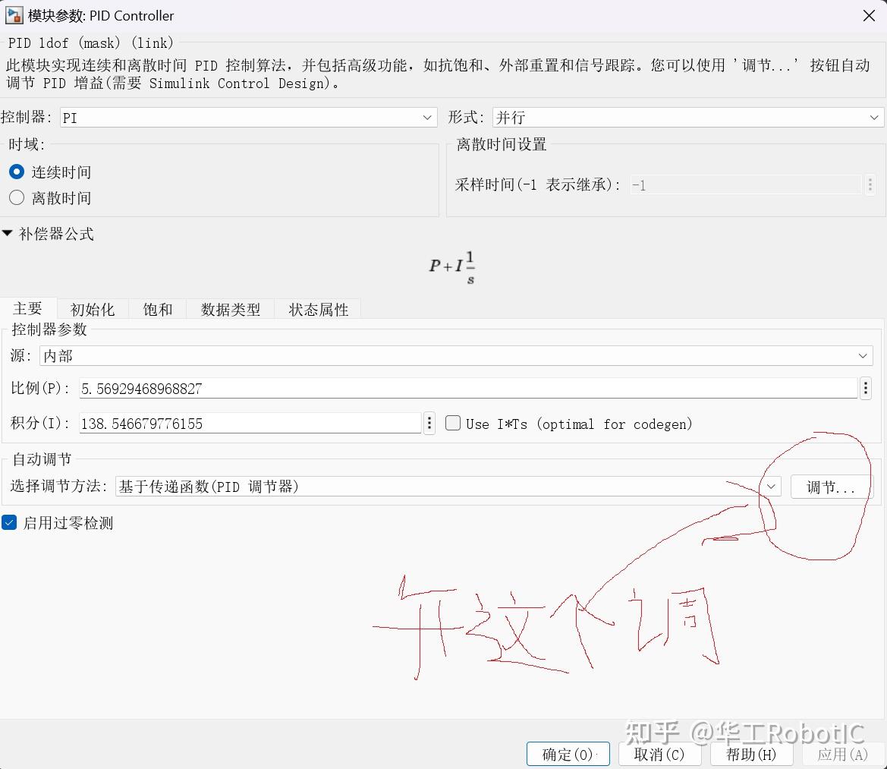This screenshot has width=887, height=769.
Task: Click the PID block icon in title bar
Action: pyautogui.click(x=14, y=15)
